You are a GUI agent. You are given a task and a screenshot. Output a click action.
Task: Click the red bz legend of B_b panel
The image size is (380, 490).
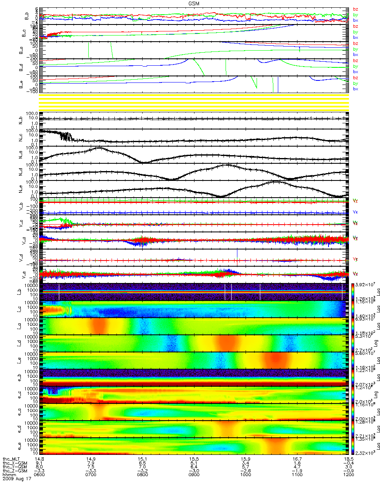click(x=355, y=9)
